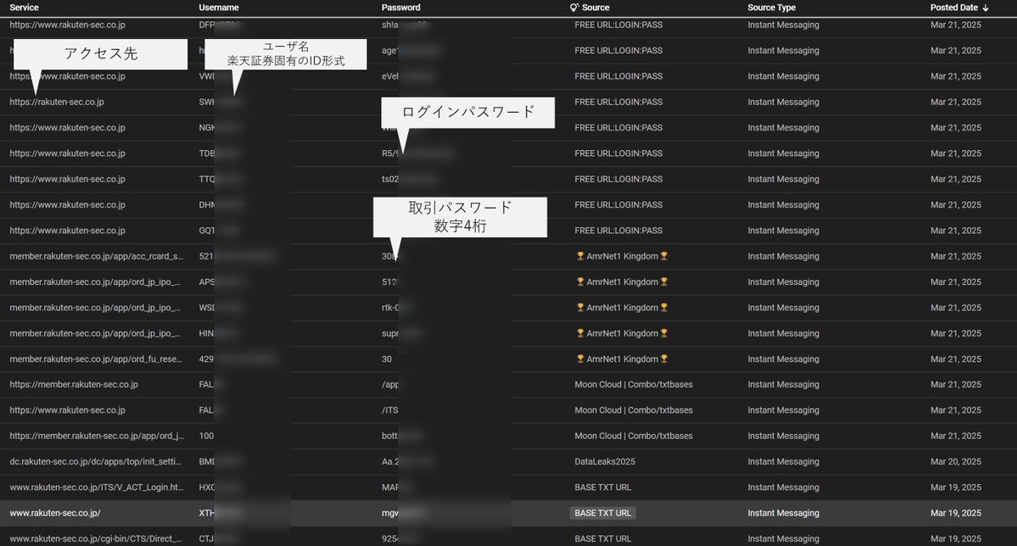
Task: Click Moon Cloud source in the app/ord_j... row
Action: pyautogui.click(x=634, y=436)
